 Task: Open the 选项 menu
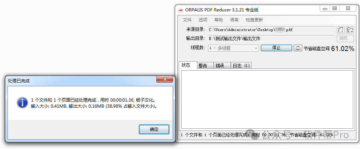point(203,20)
